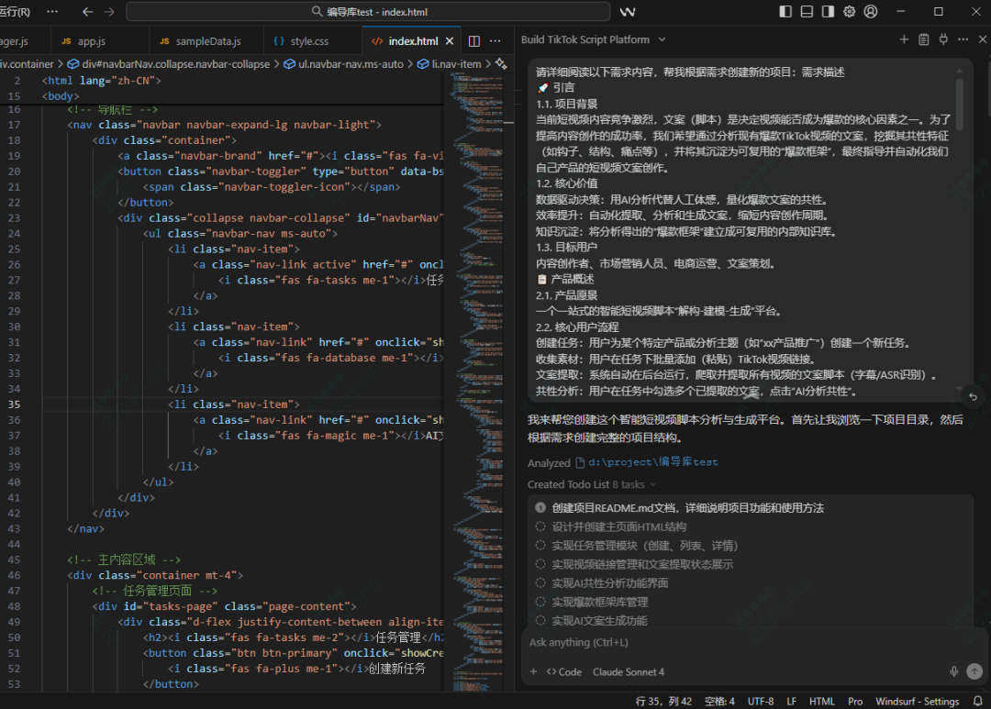
Task: Change encoding via UTF-8 status item
Action: point(761,701)
